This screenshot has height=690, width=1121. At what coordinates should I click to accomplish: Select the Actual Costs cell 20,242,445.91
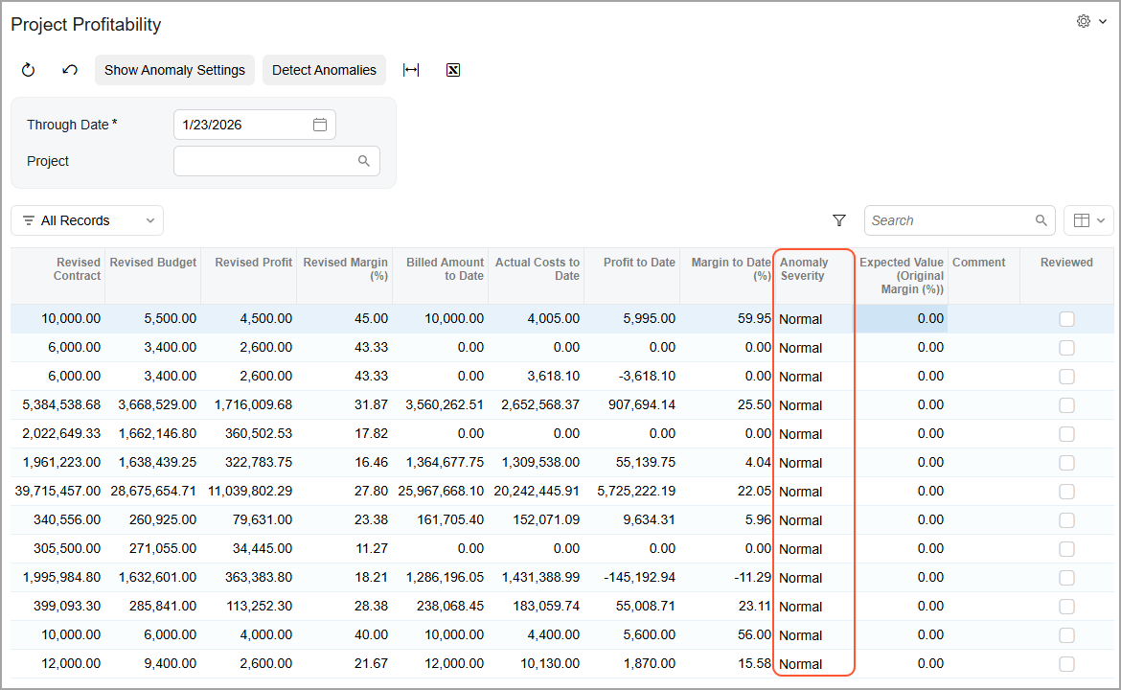tap(537, 492)
